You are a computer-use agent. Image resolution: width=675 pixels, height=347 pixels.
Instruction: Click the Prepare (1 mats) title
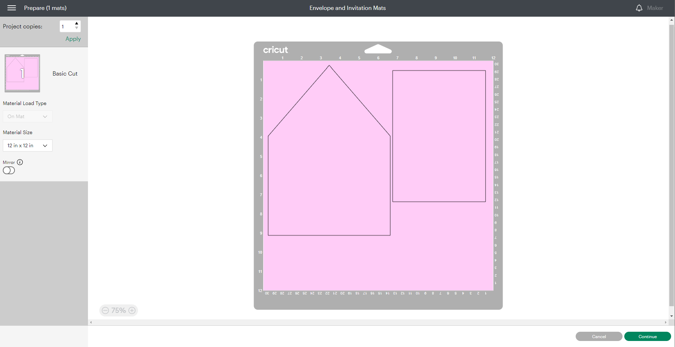pyautogui.click(x=45, y=8)
